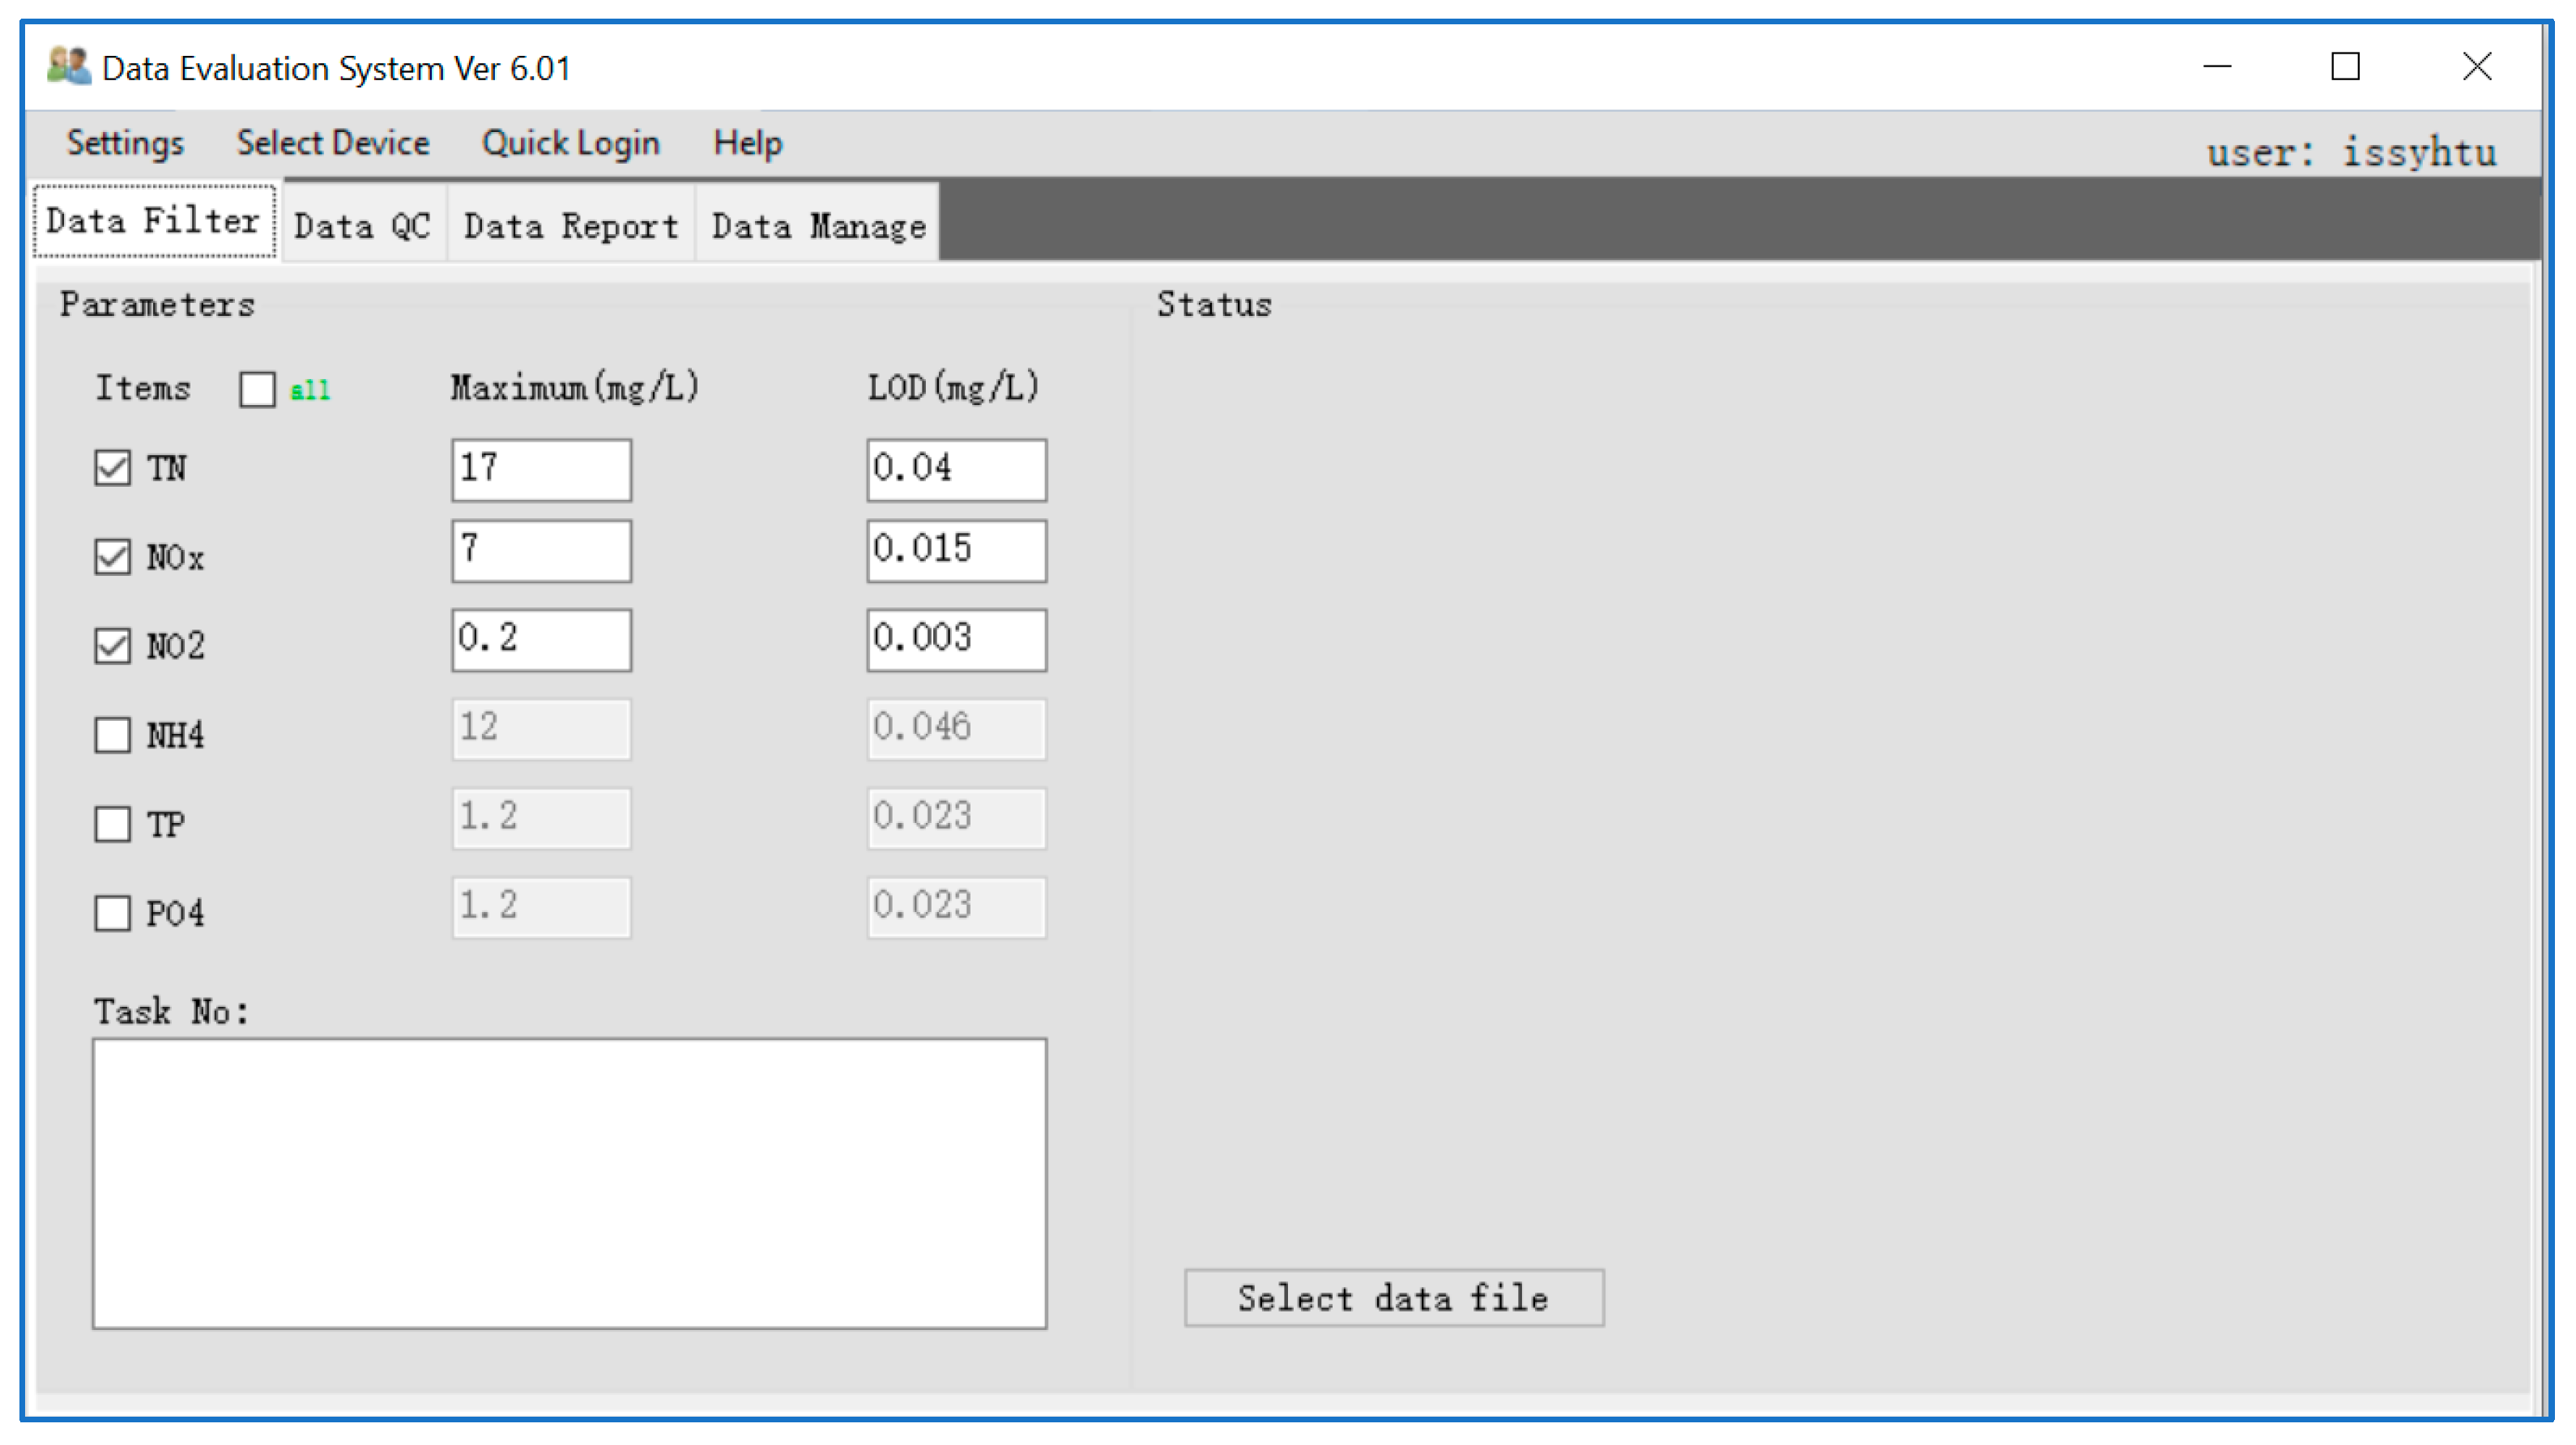
Task: Click the app icon in title bar
Action: point(68,67)
